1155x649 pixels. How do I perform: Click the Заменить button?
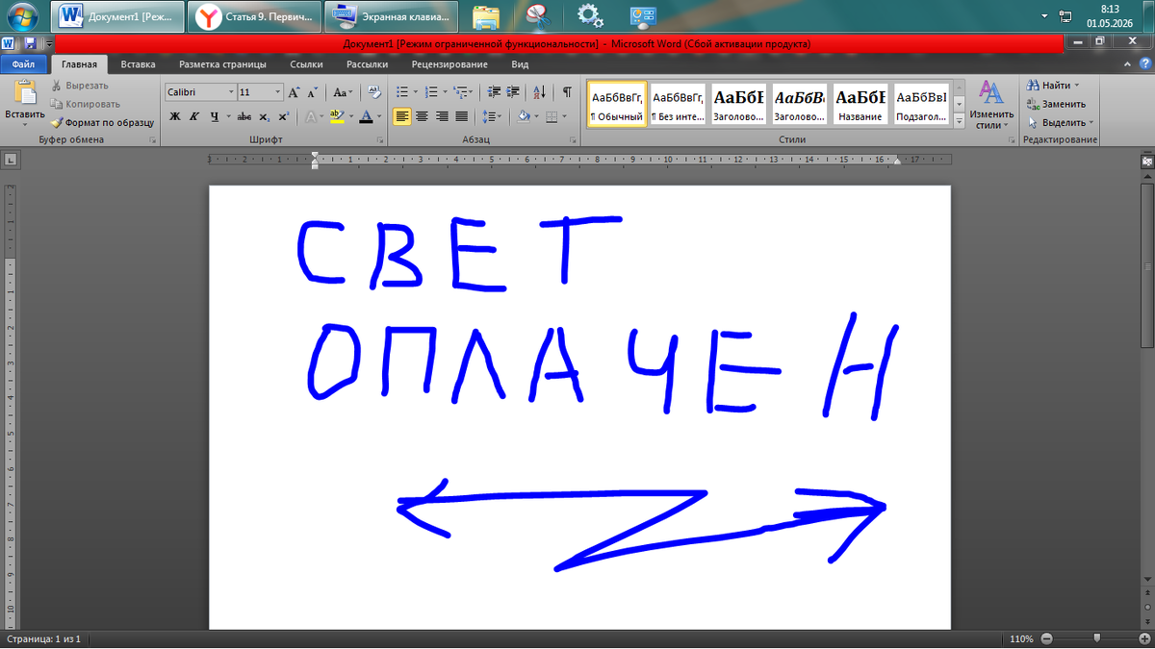[x=1056, y=104]
